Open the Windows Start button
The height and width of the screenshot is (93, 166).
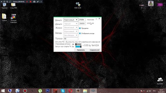click(3, 91)
